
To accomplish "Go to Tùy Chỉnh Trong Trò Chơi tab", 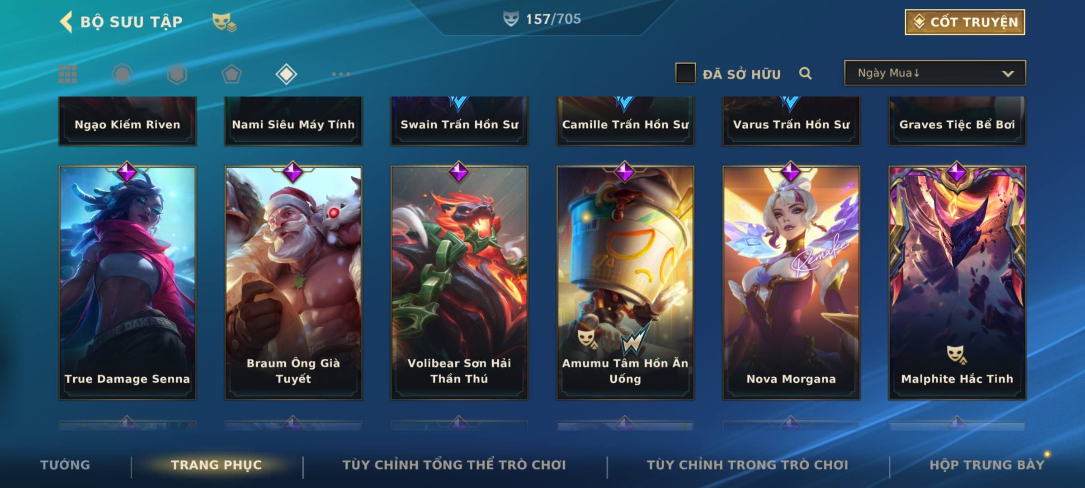I will tap(747, 465).
